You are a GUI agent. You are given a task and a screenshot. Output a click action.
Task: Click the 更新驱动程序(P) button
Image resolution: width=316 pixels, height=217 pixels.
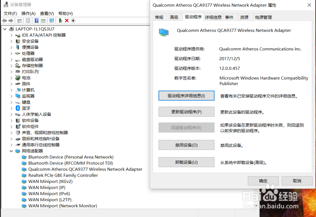coord(186,112)
